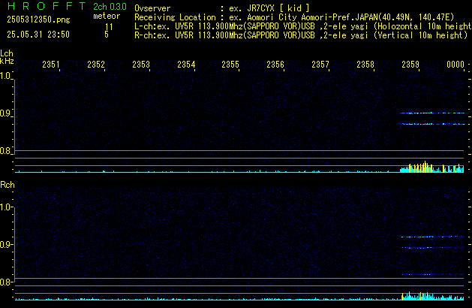Click the lower Lch signal trace near 0.87 kHz
This screenshot has width=472, height=308.
coord(432,124)
